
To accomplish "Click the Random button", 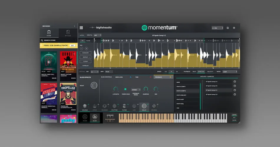I will [85, 53].
